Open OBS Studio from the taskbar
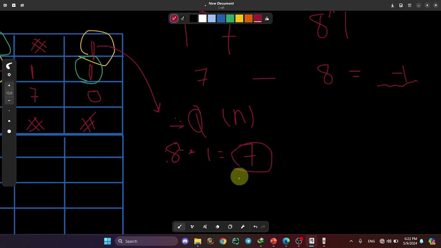 point(299,241)
